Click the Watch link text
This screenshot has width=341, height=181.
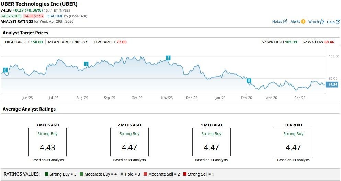314,22
